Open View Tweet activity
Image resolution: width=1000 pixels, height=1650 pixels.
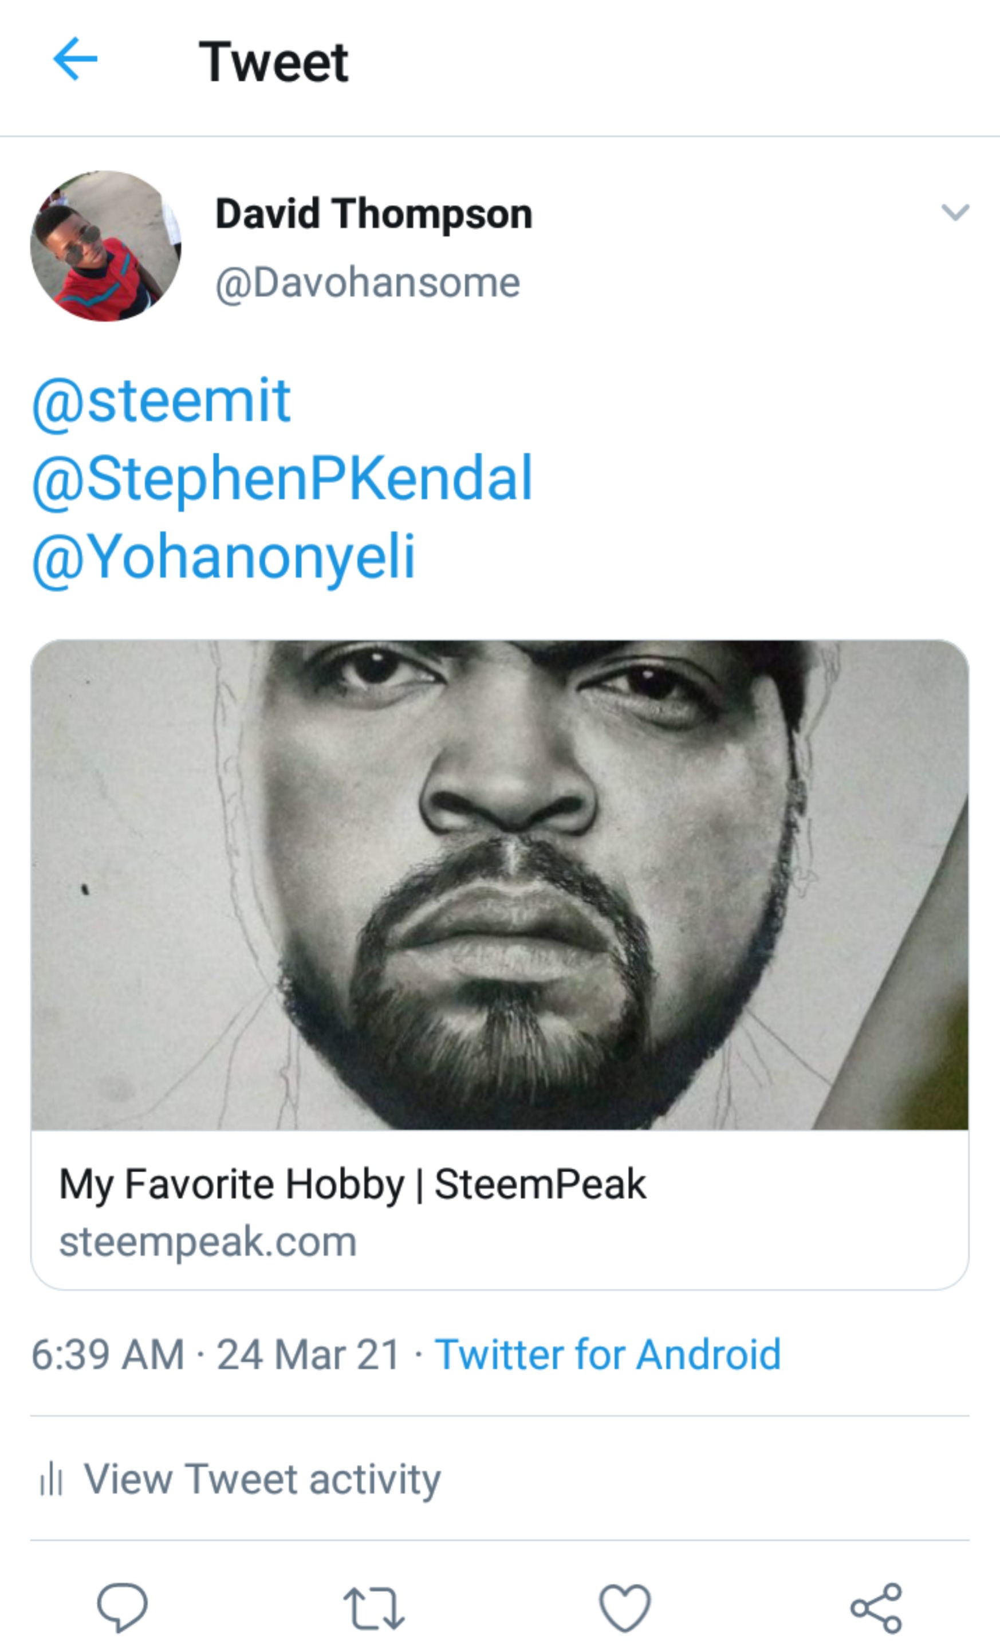[262, 1479]
